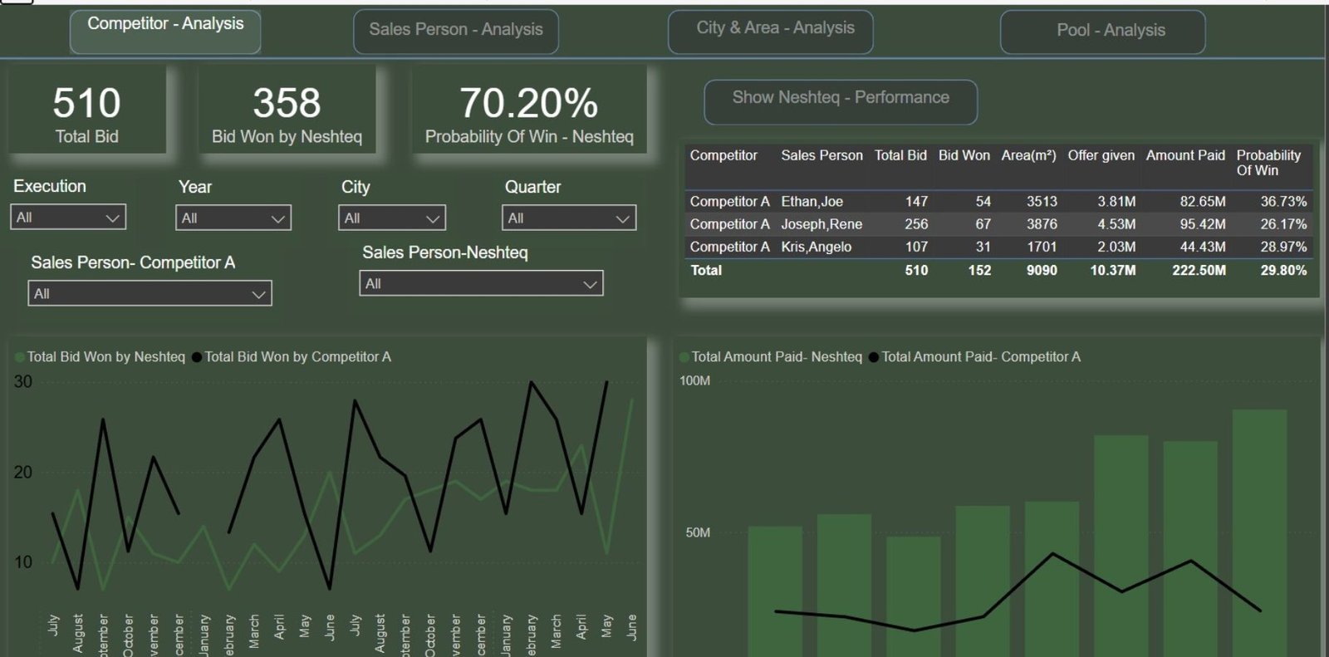Open the Competitor - Analysis tab
This screenshot has height=657, width=1329.
click(x=165, y=32)
